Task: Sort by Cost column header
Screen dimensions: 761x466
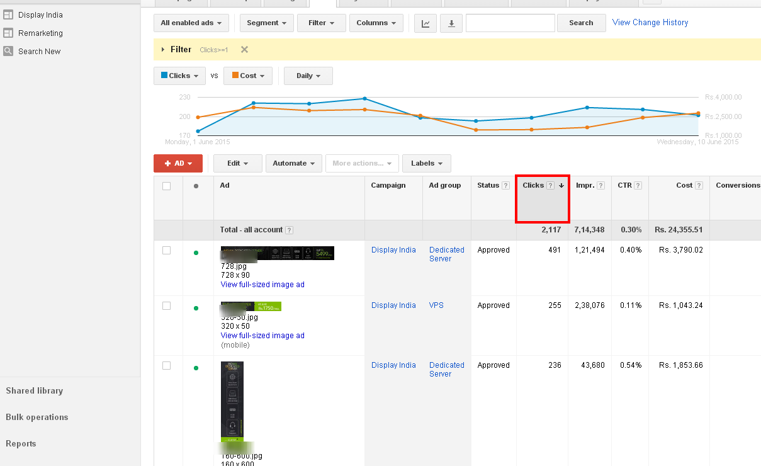Action: click(684, 185)
